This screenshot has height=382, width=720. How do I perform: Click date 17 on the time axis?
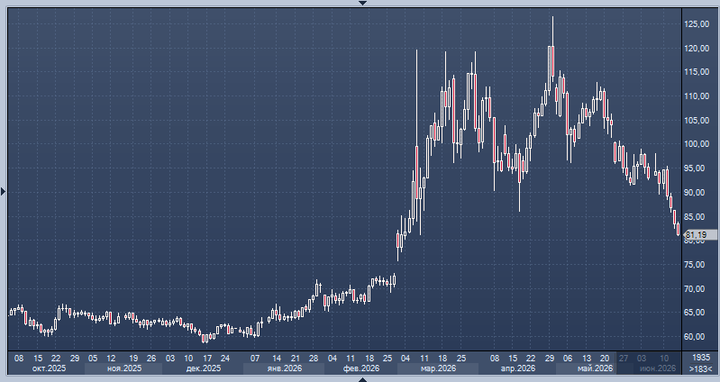point(207,359)
